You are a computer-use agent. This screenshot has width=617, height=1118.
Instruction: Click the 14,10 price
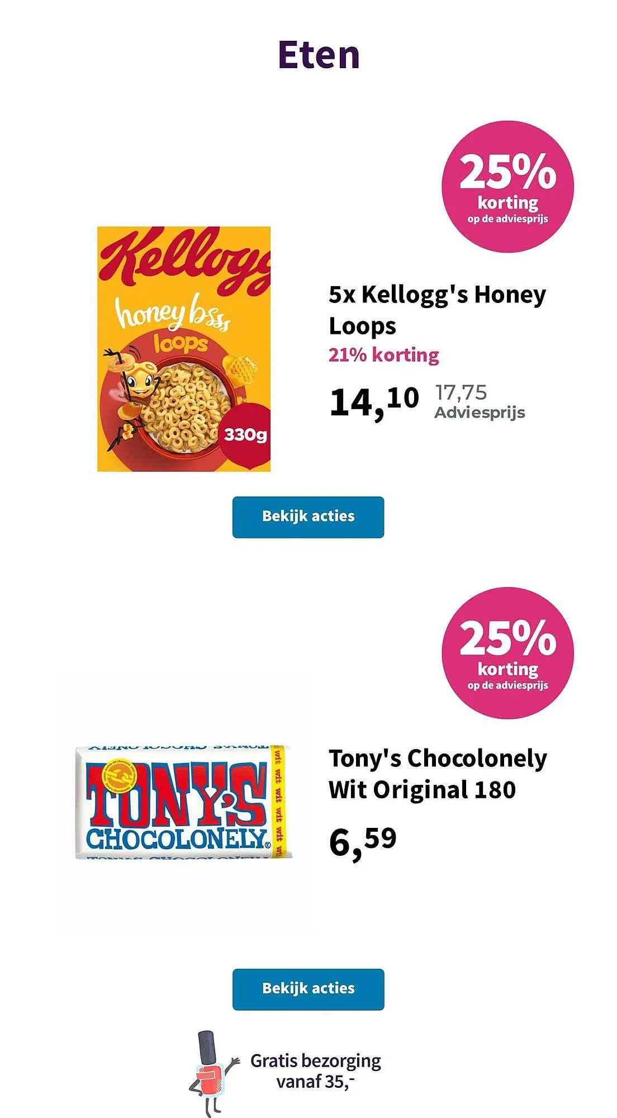(373, 401)
